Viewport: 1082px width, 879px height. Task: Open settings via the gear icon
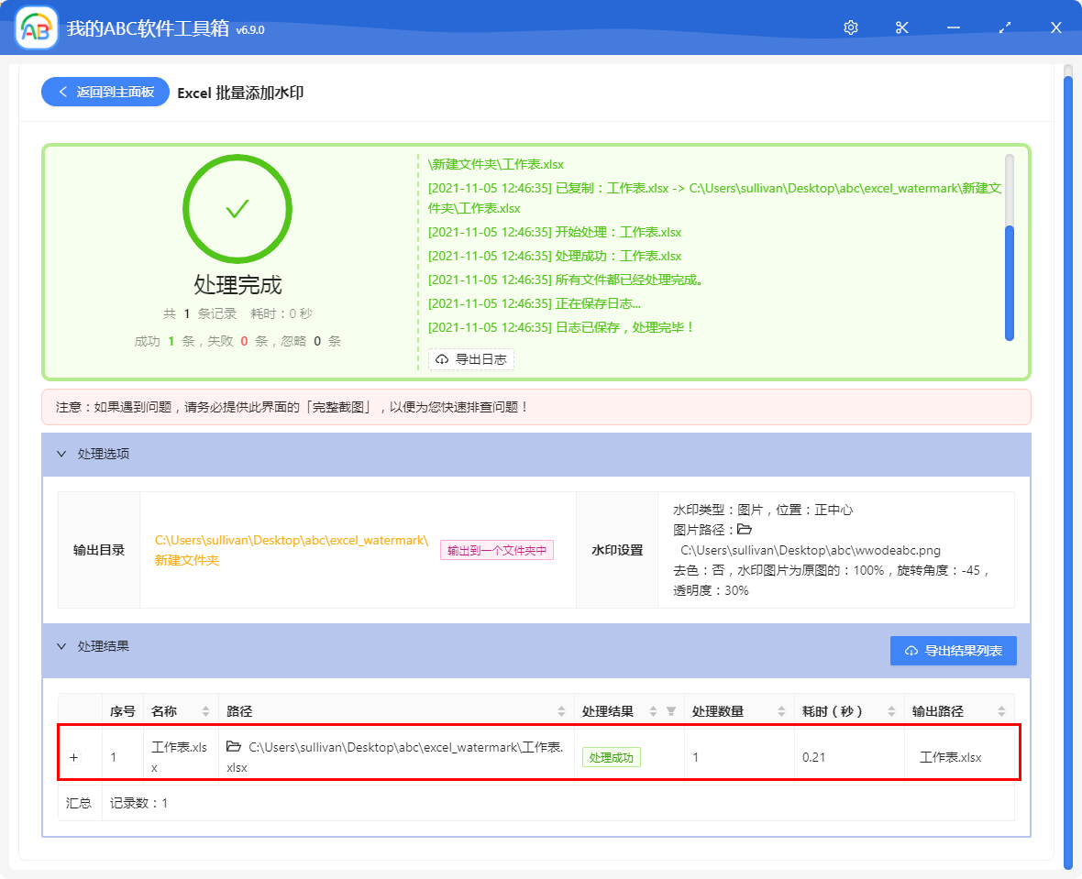pyautogui.click(x=850, y=27)
